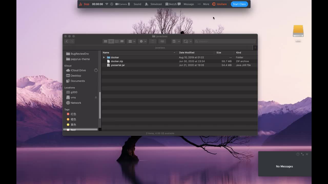Viewport: 328px width, 184px height.
Task: Eject the vms volume
Action: pyautogui.click(x=96, y=98)
